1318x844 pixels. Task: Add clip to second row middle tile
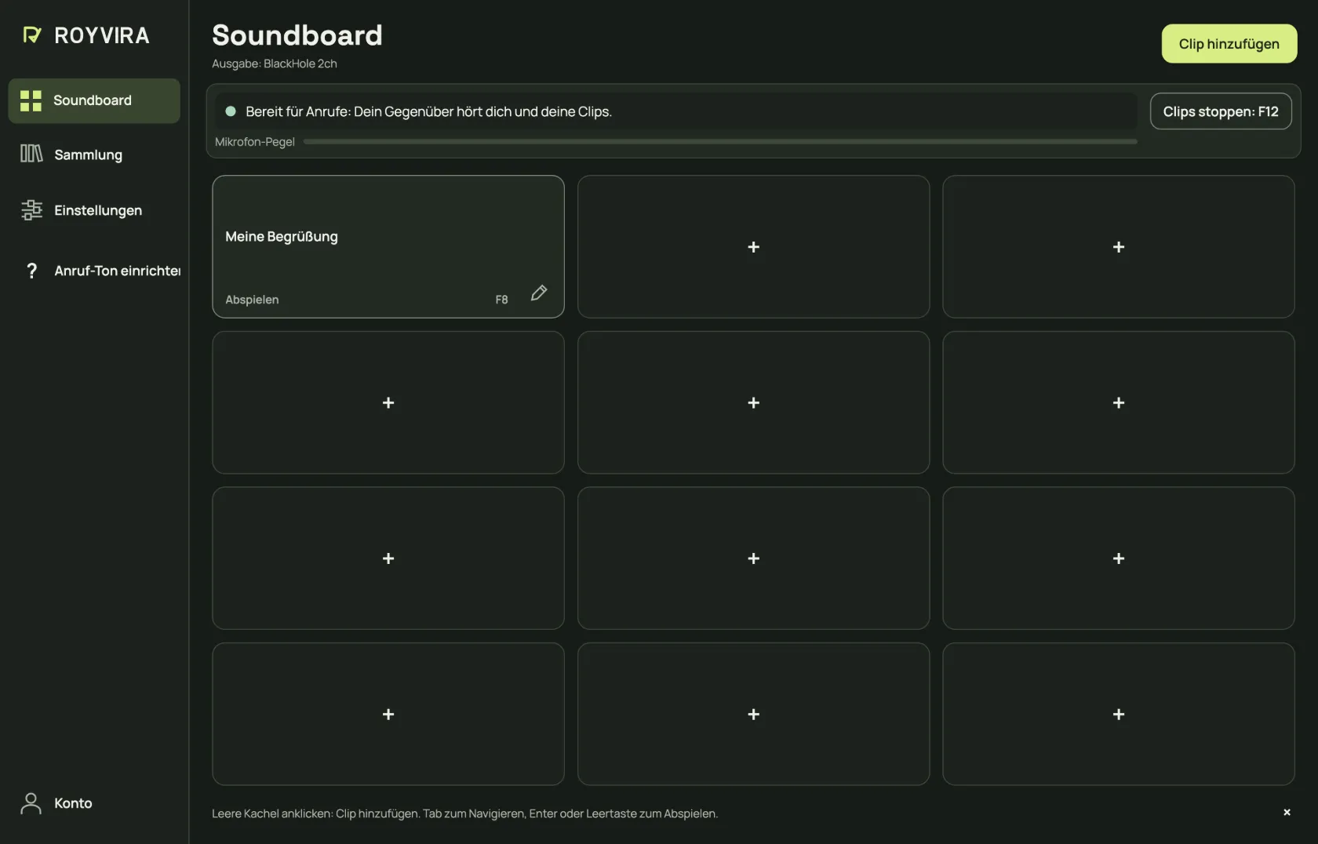pyautogui.click(x=753, y=402)
